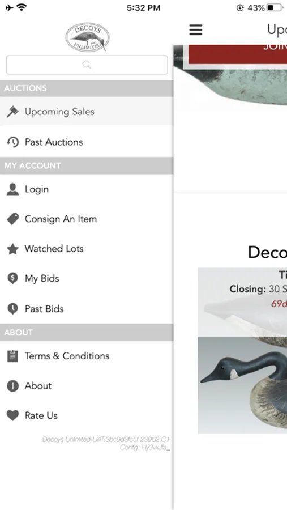Select Past Auctions in the sidebar
Screen dimensions: 287x510
point(87,142)
